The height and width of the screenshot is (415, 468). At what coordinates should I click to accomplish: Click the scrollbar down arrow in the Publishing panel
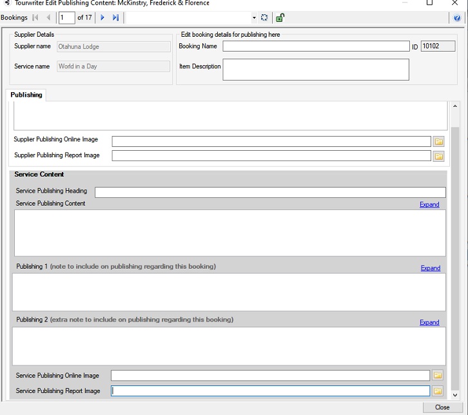click(455, 395)
